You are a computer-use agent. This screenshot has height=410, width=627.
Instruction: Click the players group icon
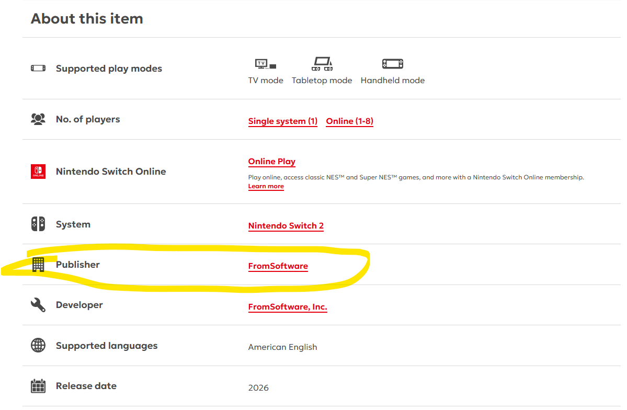[38, 119]
